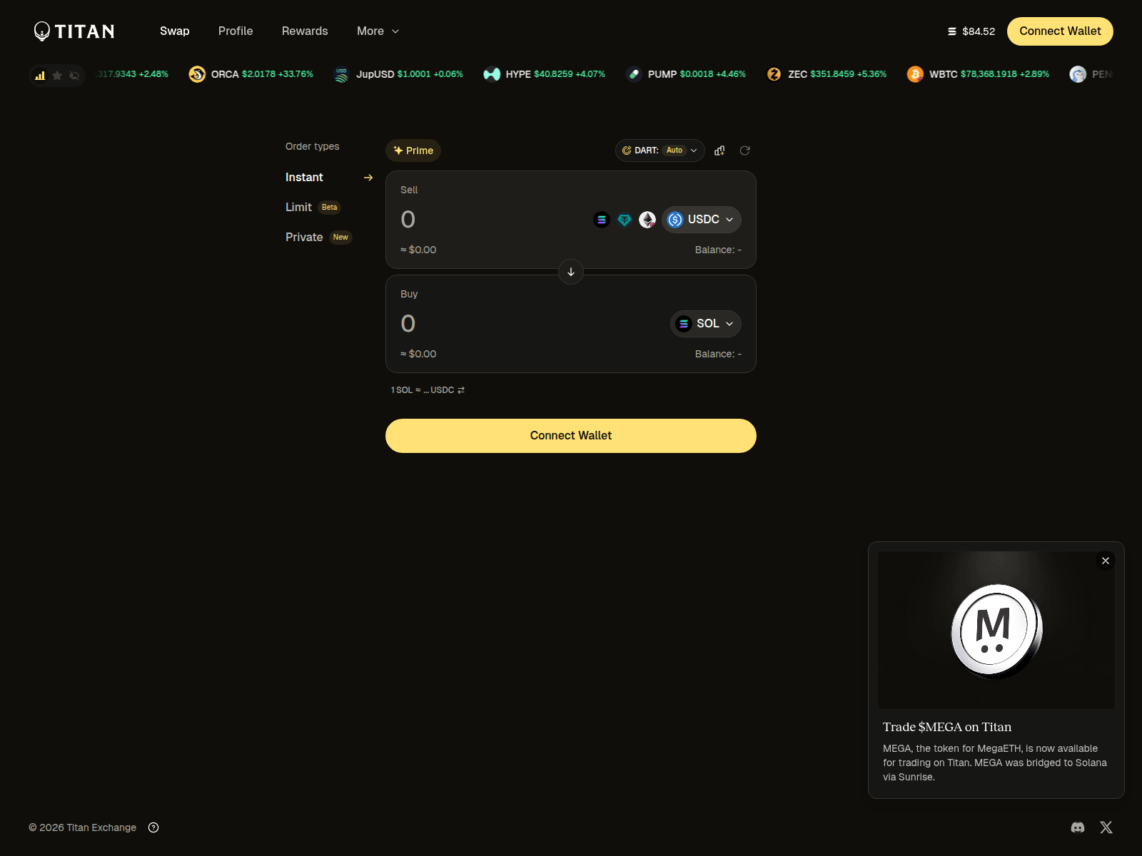Click the Sell amount input field

click(492, 219)
